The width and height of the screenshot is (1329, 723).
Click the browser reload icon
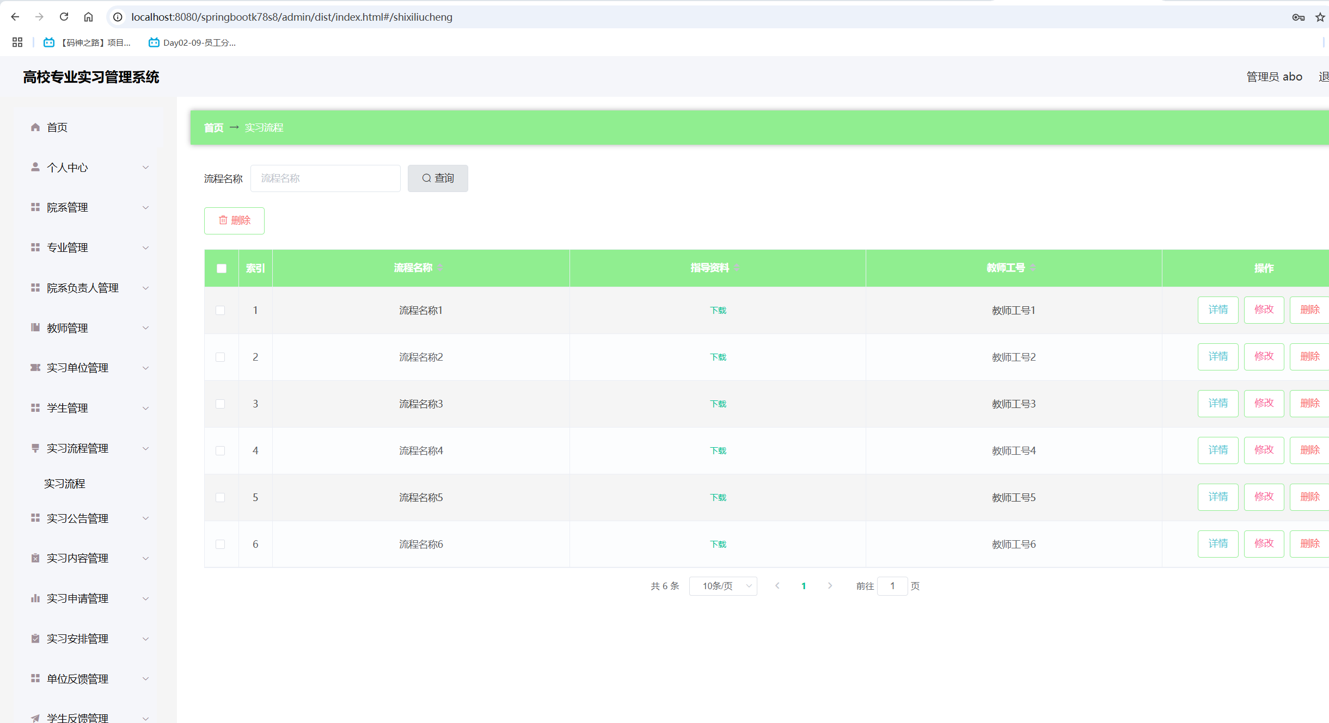coord(64,17)
